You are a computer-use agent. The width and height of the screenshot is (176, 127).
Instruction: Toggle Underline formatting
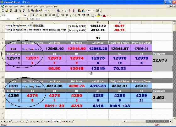click(x=41, y=15)
